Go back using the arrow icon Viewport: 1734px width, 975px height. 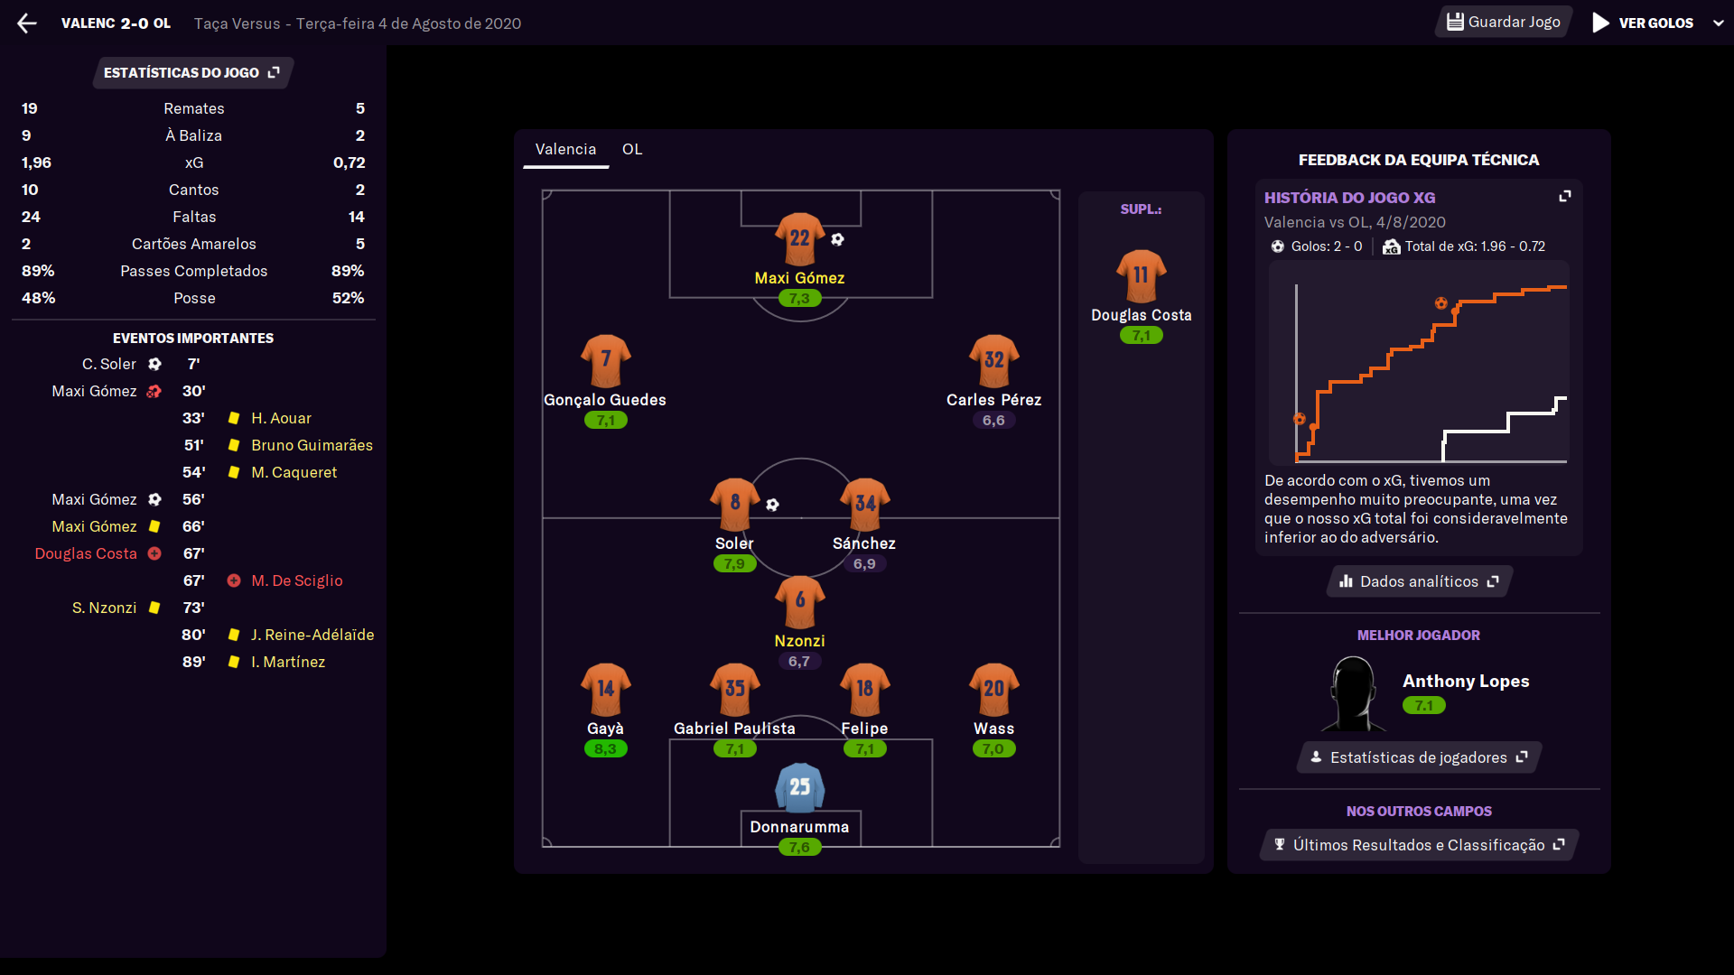(x=27, y=23)
